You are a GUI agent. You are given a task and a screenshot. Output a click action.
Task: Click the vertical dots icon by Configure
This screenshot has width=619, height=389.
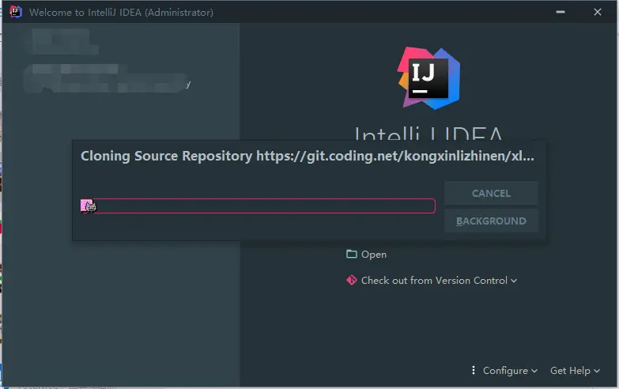[474, 370]
